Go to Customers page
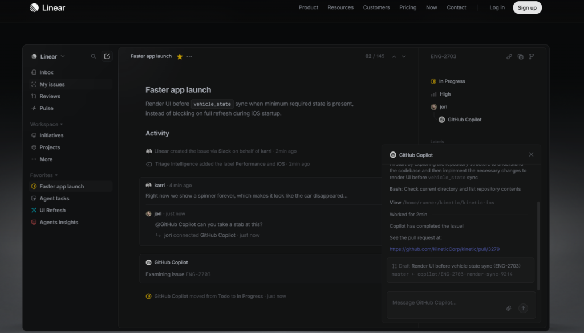The image size is (584, 333). [x=376, y=7]
